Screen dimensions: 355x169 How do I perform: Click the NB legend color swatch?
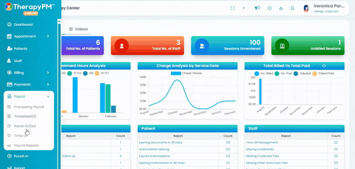point(85,73)
